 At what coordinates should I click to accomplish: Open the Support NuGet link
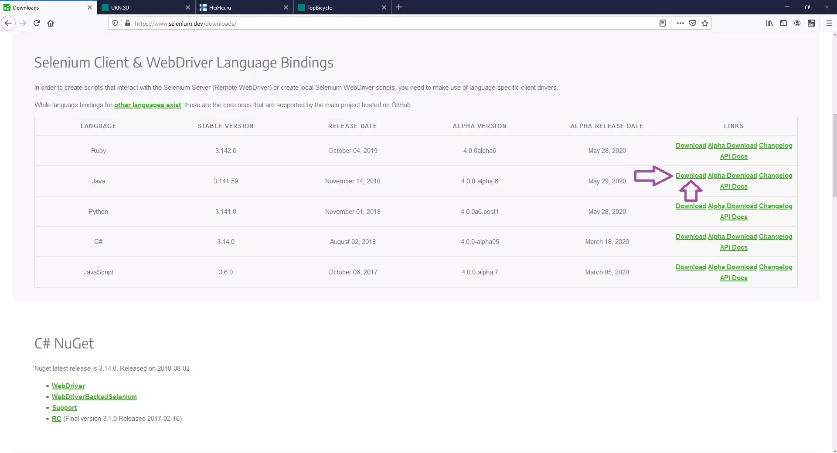[64, 408]
